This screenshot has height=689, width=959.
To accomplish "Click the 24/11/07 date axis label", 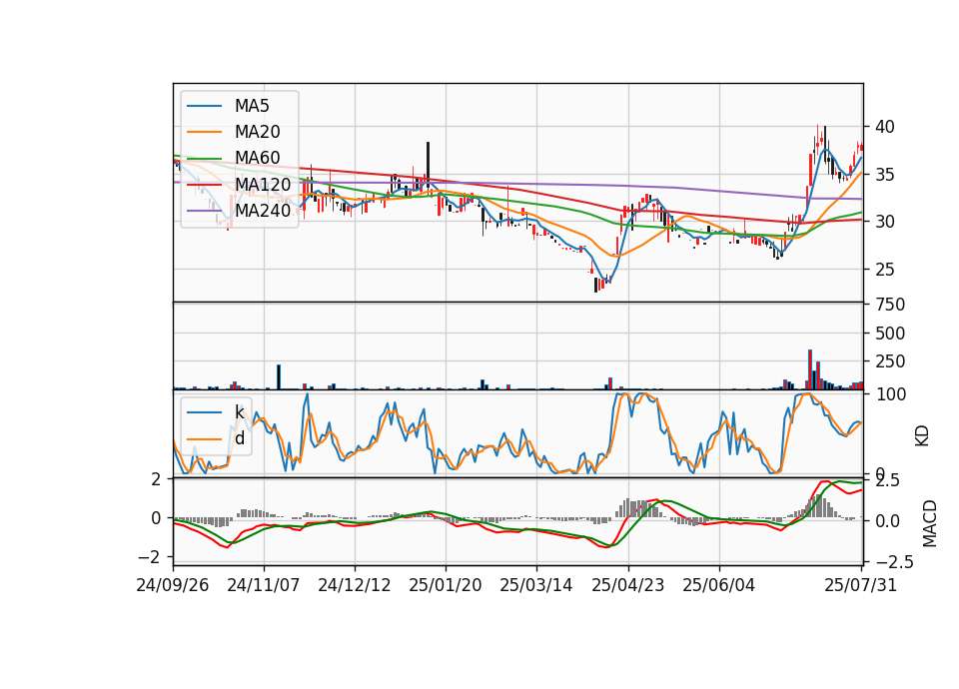I will [264, 585].
